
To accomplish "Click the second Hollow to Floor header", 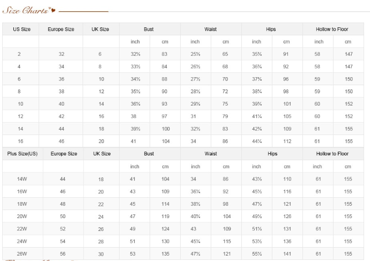I will point(333,154).
